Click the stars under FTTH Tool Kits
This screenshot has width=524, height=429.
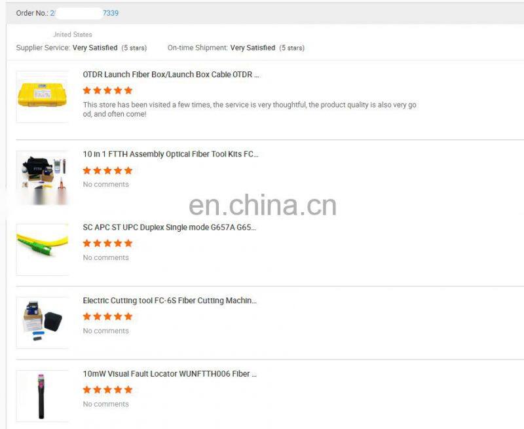pos(107,170)
